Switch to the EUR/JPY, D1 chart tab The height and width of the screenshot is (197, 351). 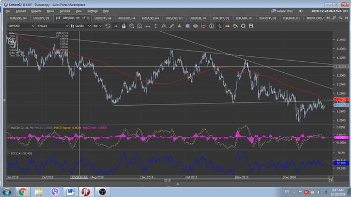221,18
